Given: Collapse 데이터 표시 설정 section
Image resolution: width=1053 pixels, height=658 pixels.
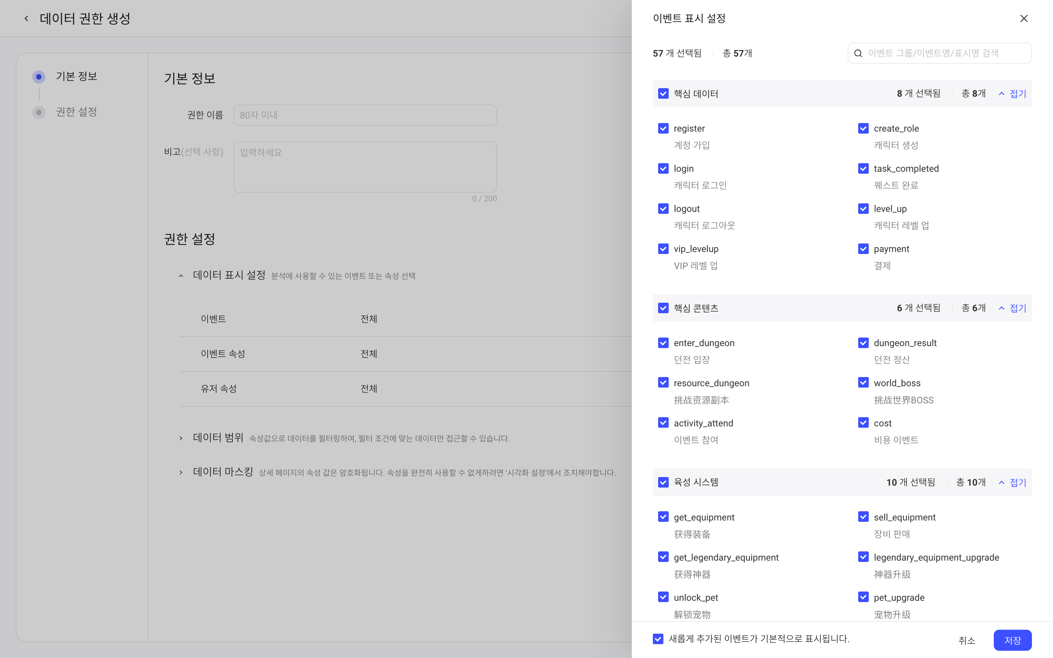Looking at the screenshot, I should coord(181,275).
